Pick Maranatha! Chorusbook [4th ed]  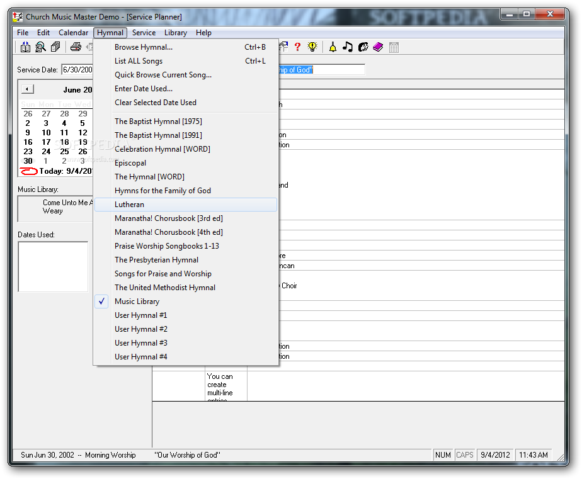point(186,232)
